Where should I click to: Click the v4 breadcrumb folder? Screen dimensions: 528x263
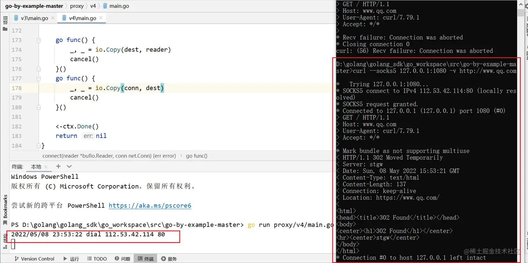tap(93, 6)
